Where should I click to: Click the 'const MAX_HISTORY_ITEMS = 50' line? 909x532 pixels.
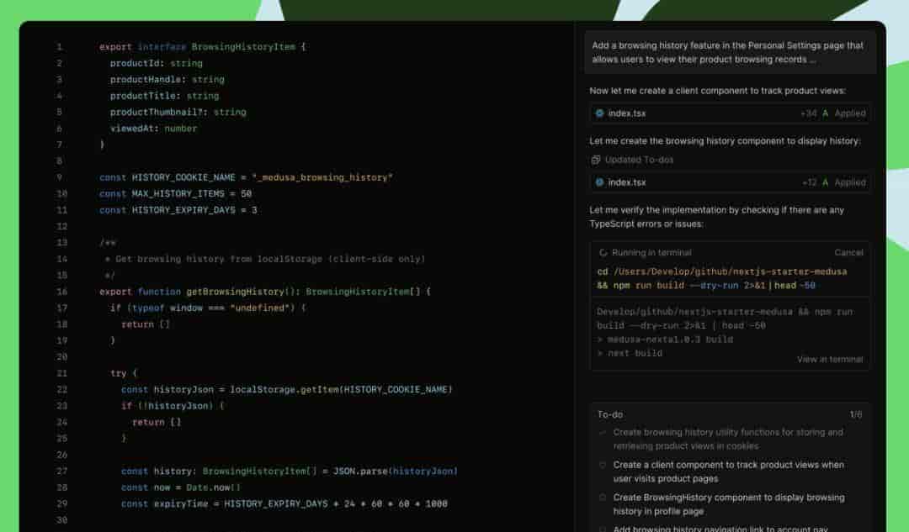pyautogui.click(x=175, y=193)
